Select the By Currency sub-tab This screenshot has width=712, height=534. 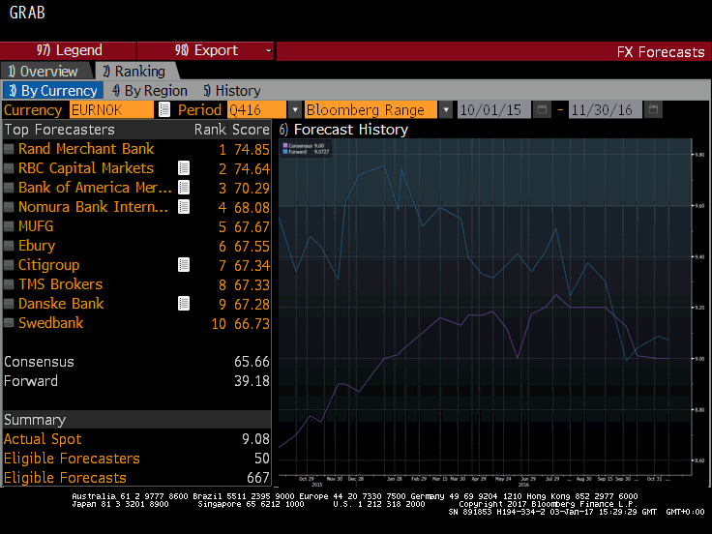point(53,91)
